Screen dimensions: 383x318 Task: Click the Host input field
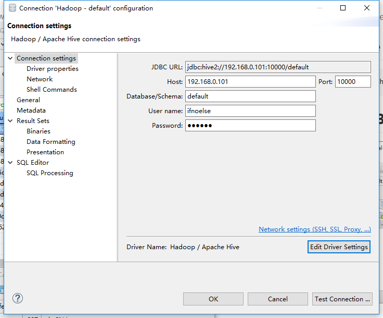[x=250, y=82]
